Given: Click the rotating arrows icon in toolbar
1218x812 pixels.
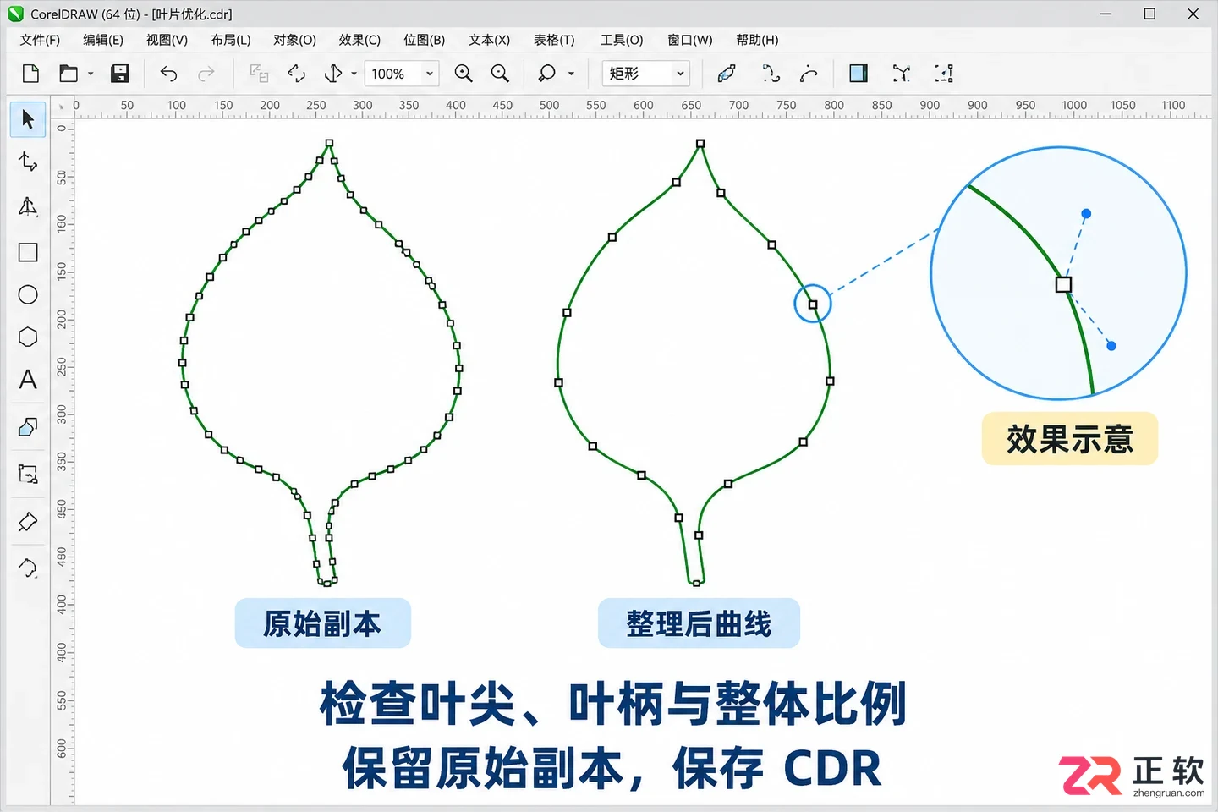Looking at the screenshot, I should (x=296, y=74).
